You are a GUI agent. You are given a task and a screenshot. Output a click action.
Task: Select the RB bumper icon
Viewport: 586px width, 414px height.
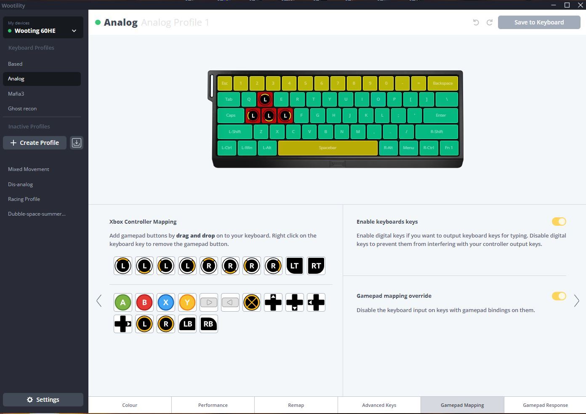209,324
